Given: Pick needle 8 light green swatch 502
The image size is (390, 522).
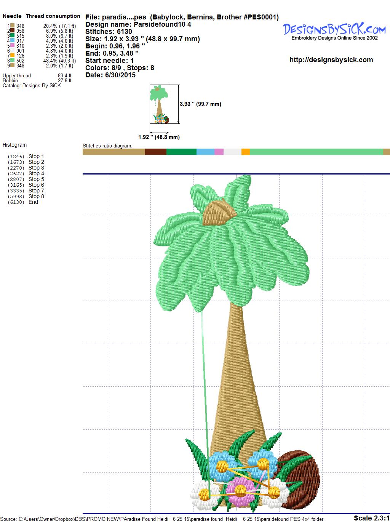Looking at the screenshot, I should [x=13, y=61].
